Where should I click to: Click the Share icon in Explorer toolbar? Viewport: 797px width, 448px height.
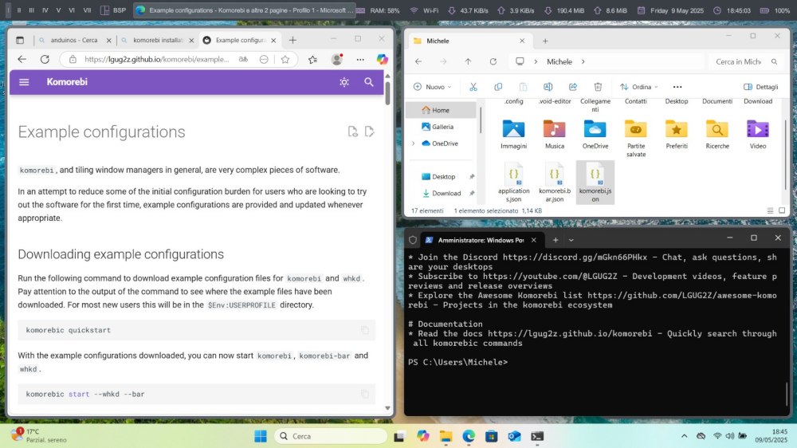point(573,87)
